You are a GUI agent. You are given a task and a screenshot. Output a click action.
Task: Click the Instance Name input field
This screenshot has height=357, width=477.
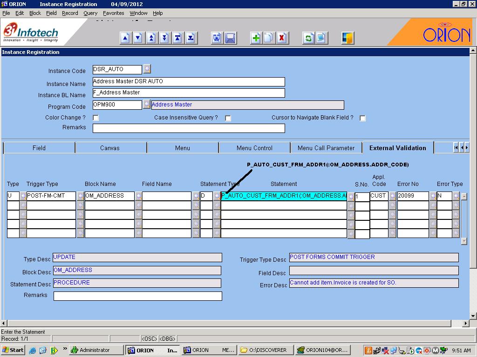189,82
